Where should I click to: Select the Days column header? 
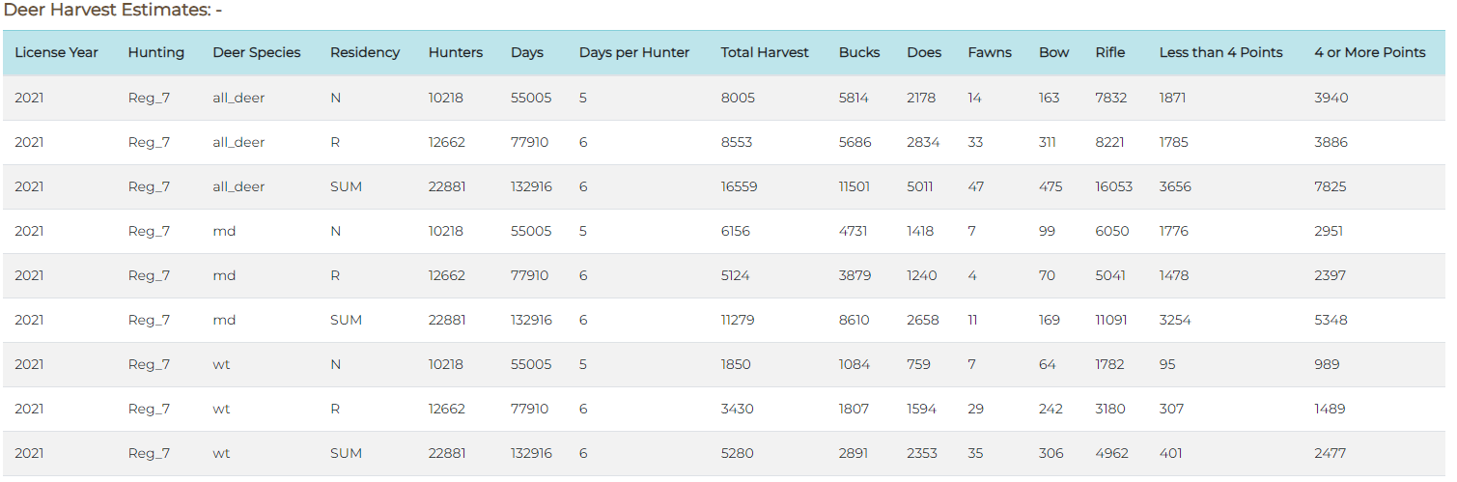coord(527,53)
